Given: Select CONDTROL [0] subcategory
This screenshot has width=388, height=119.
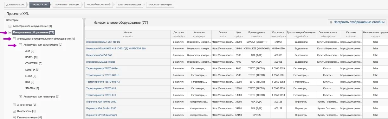Looking at the screenshot, I should pyautogui.click(x=34, y=63).
